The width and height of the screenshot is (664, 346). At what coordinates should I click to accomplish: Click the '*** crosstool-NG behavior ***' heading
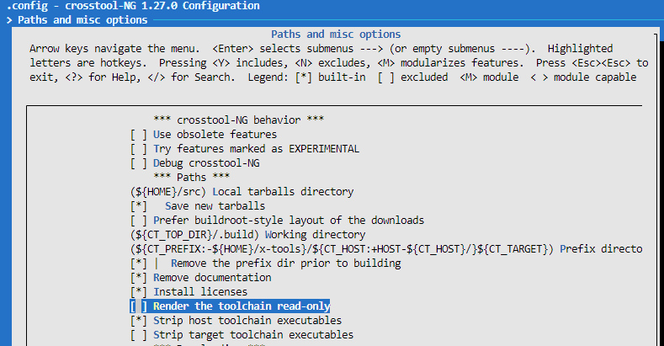[239, 120]
